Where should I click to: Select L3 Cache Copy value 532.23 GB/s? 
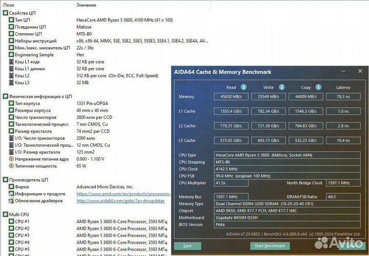click(x=305, y=141)
